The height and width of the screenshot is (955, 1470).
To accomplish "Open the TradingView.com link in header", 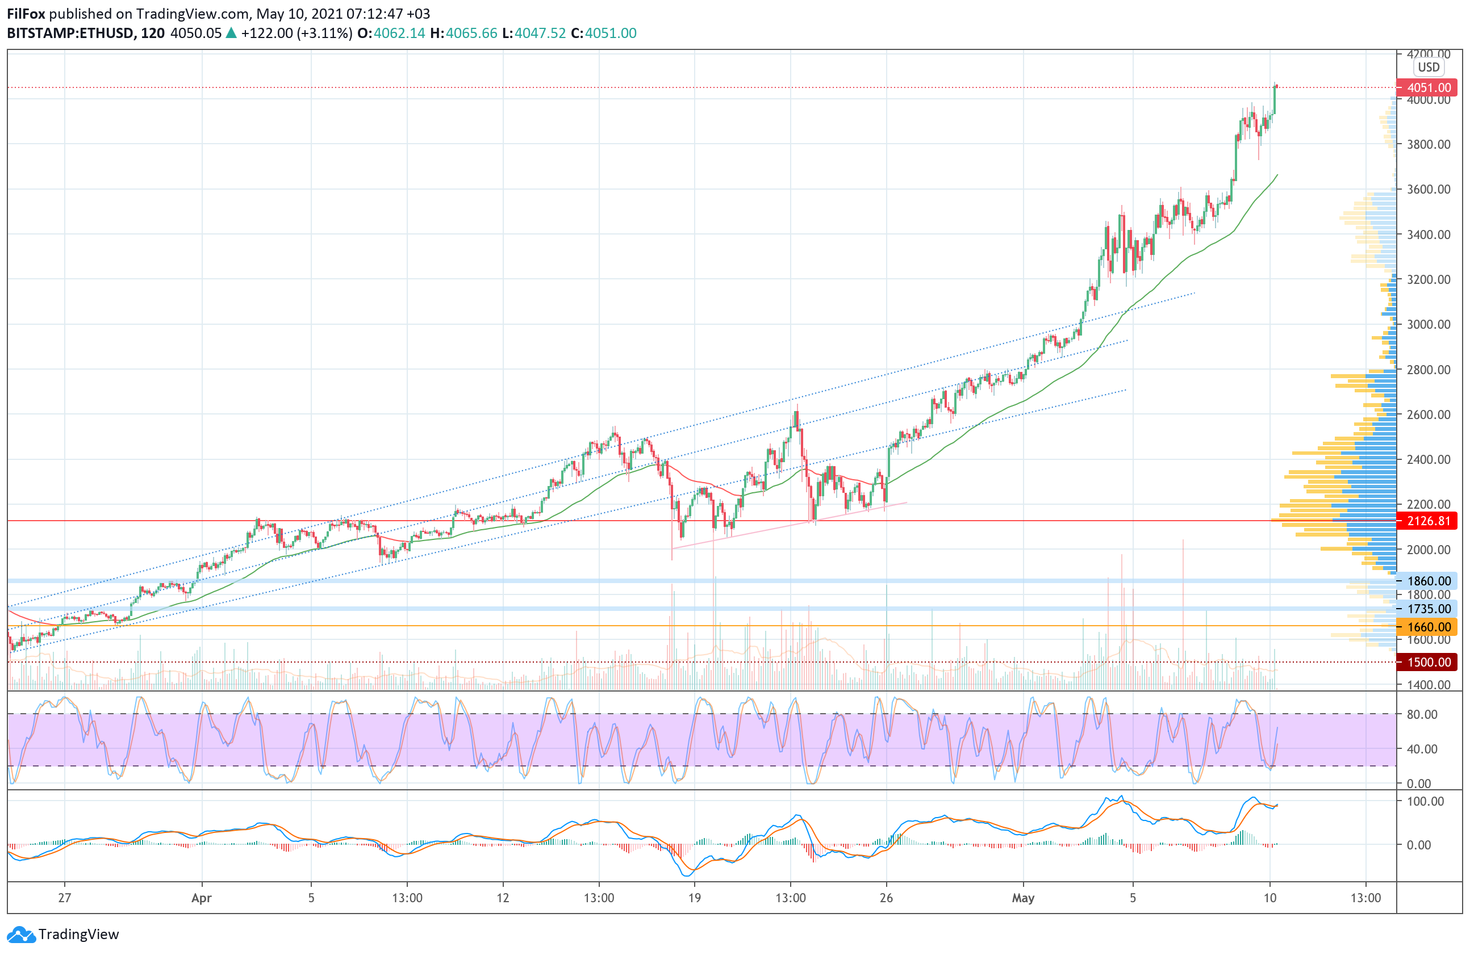I will pyautogui.click(x=193, y=14).
